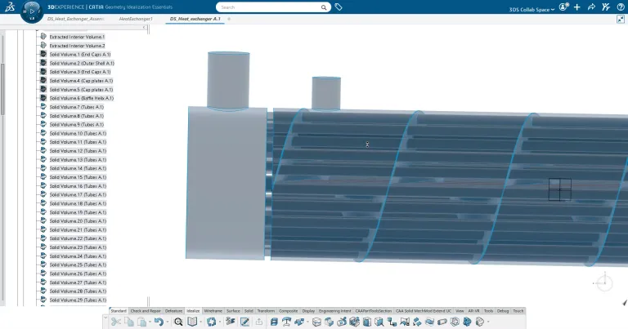Screen dimensions: 628x329
Task: Select Solid Volume.4 (Cap plates A.1)
Action: [81, 81]
